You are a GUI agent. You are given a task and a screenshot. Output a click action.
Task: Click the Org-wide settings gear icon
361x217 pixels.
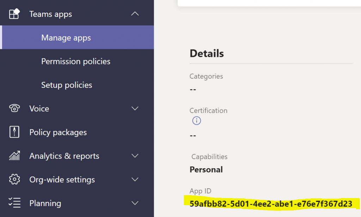14,179
